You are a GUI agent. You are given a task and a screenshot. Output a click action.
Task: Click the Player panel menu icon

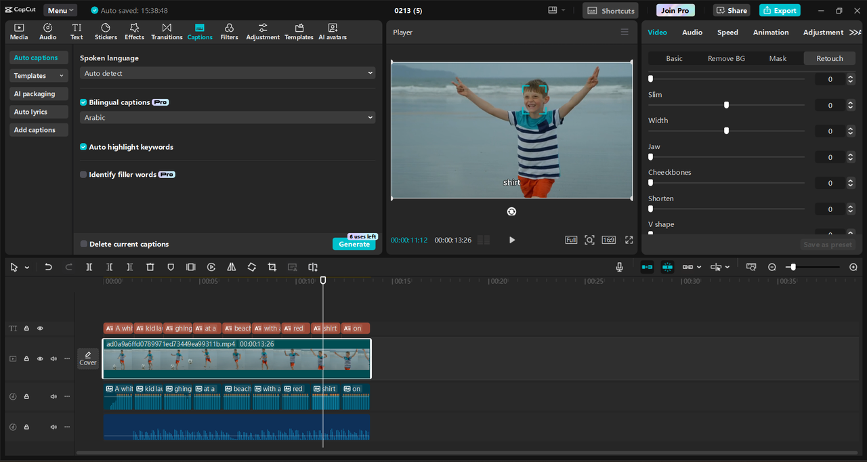(x=625, y=32)
